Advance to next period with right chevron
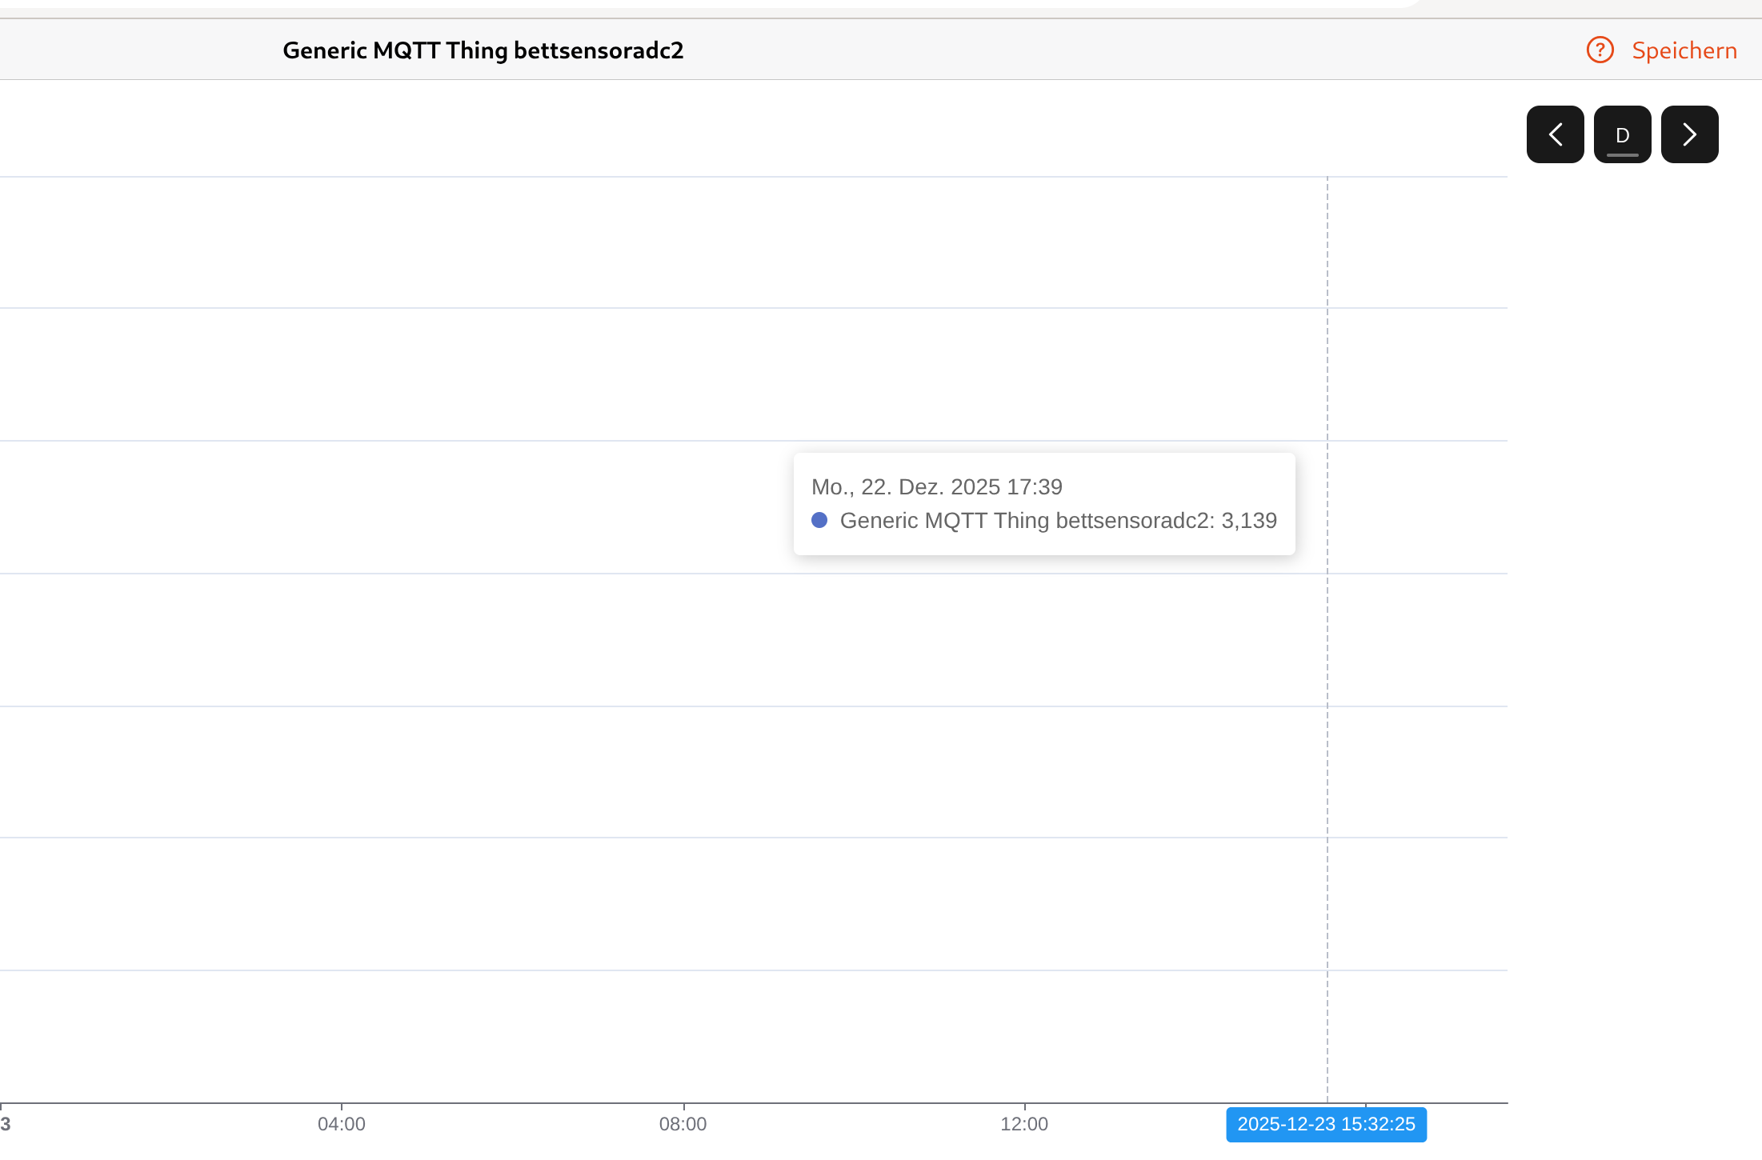Screen dimensions: 1762x1160 tap(1689, 134)
